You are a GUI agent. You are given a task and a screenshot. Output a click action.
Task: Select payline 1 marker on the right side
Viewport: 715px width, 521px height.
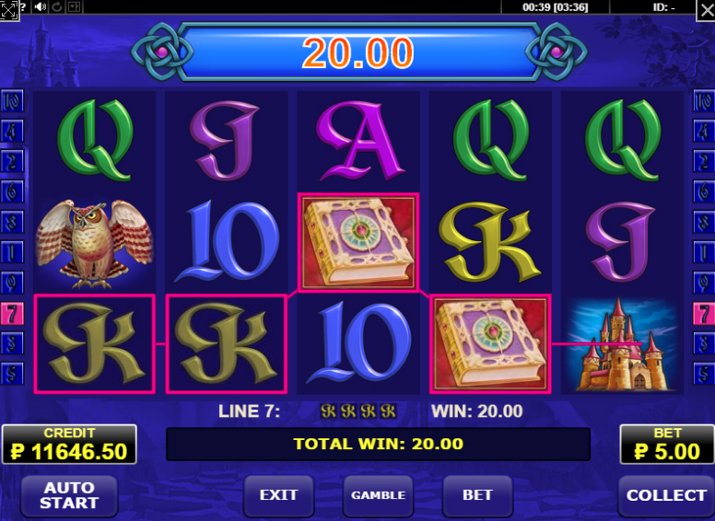704,253
